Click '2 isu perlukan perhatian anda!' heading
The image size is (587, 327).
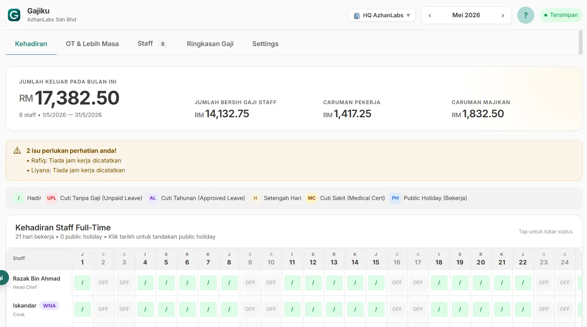point(71,151)
